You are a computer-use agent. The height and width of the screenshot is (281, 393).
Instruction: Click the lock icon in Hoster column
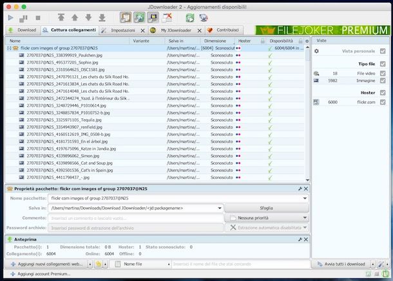point(262,41)
